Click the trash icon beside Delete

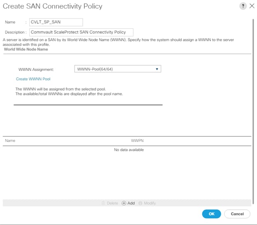click(103, 203)
